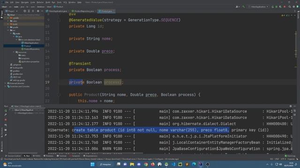The height and width of the screenshot is (168, 300).
Task: Open Version Control tool window tab
Action: click(x=13, y=156)
